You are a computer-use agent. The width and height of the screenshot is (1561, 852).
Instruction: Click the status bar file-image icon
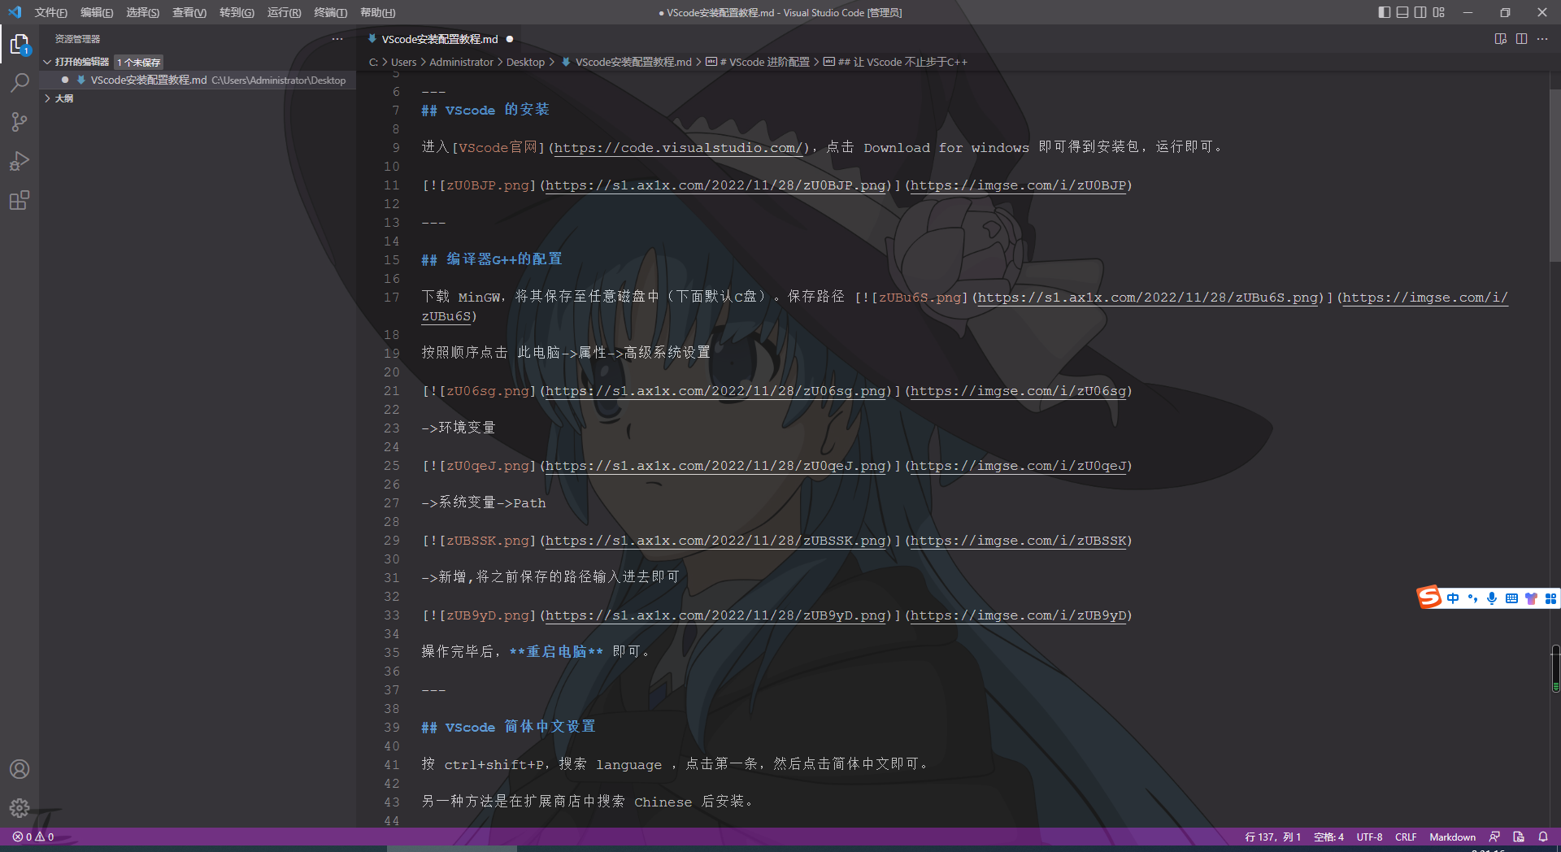pyautogui.click(x=1519, y=837)
